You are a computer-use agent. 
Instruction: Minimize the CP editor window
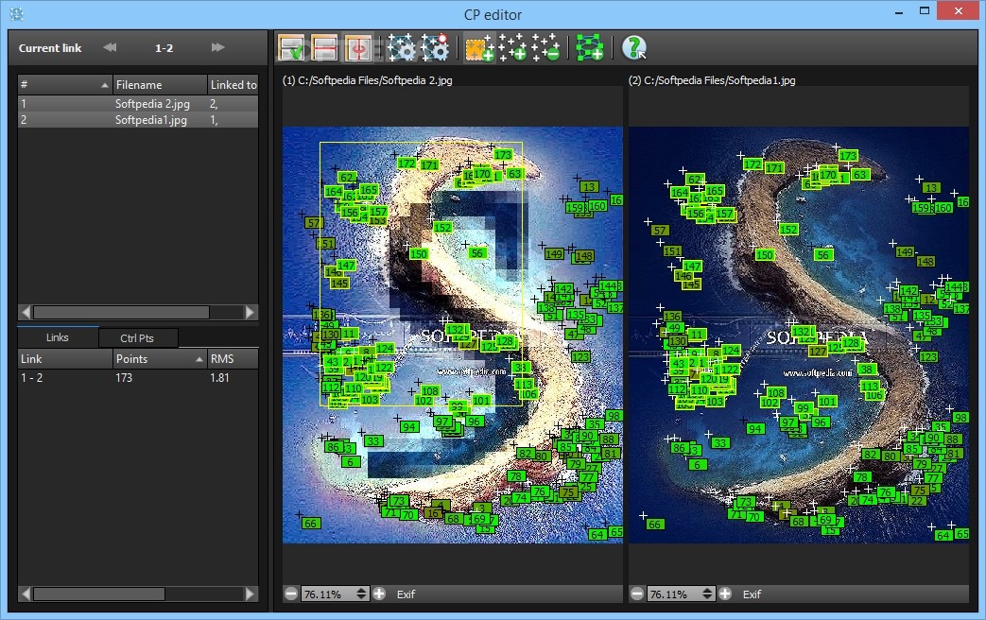(x=899, y=11)
